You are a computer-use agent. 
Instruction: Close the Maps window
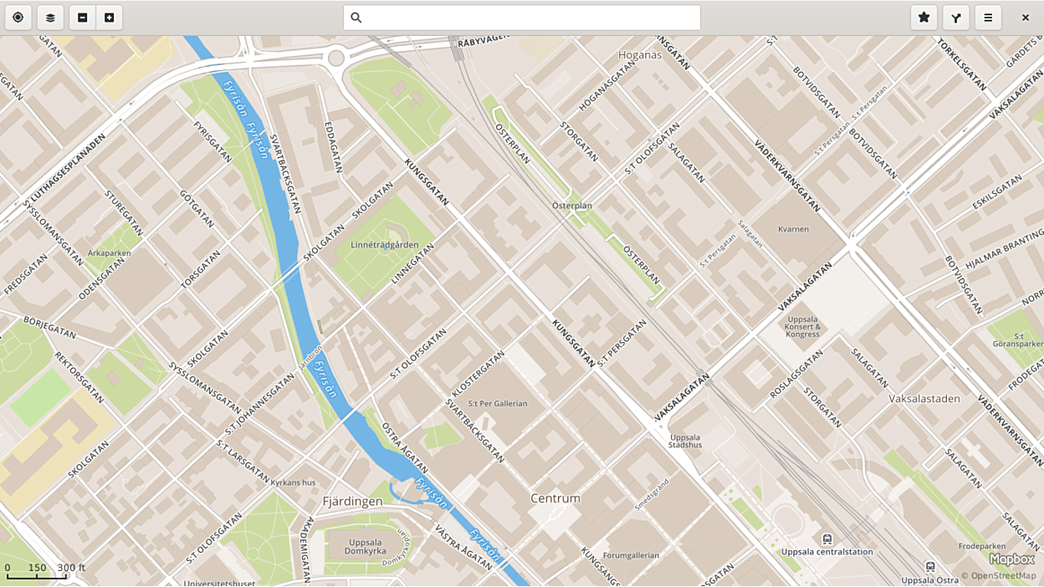point(1025,18)
